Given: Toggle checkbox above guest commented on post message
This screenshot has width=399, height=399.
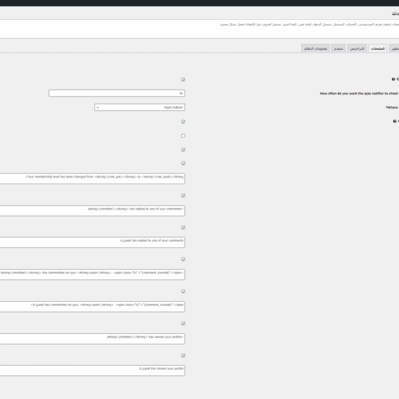Looking at the screenshot, I should coord(184,291).
